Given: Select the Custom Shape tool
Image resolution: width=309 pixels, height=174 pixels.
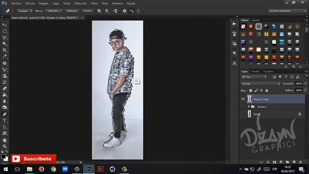Looking at the screenshot, I should click(4, 133).
